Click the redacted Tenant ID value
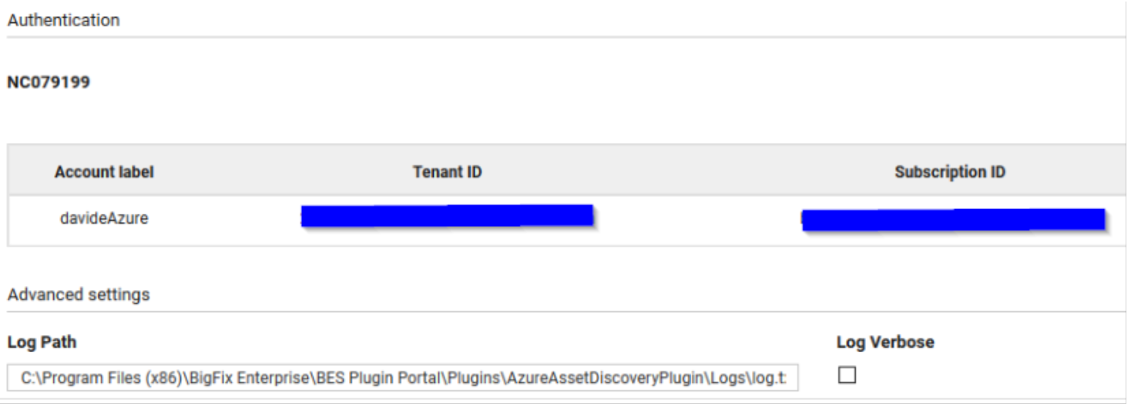This screenshot has width=1131, height=406. (x=447, y=216)
